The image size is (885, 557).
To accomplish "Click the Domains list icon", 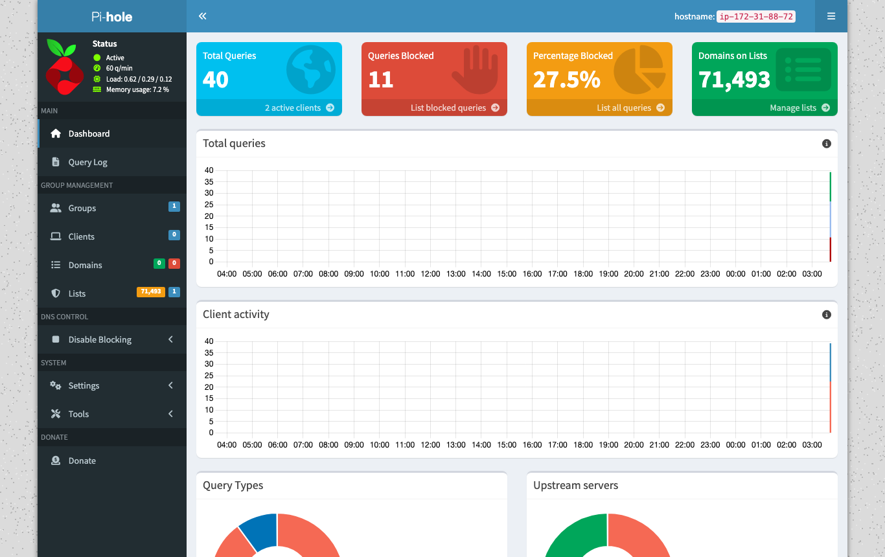I will point(56,265).
